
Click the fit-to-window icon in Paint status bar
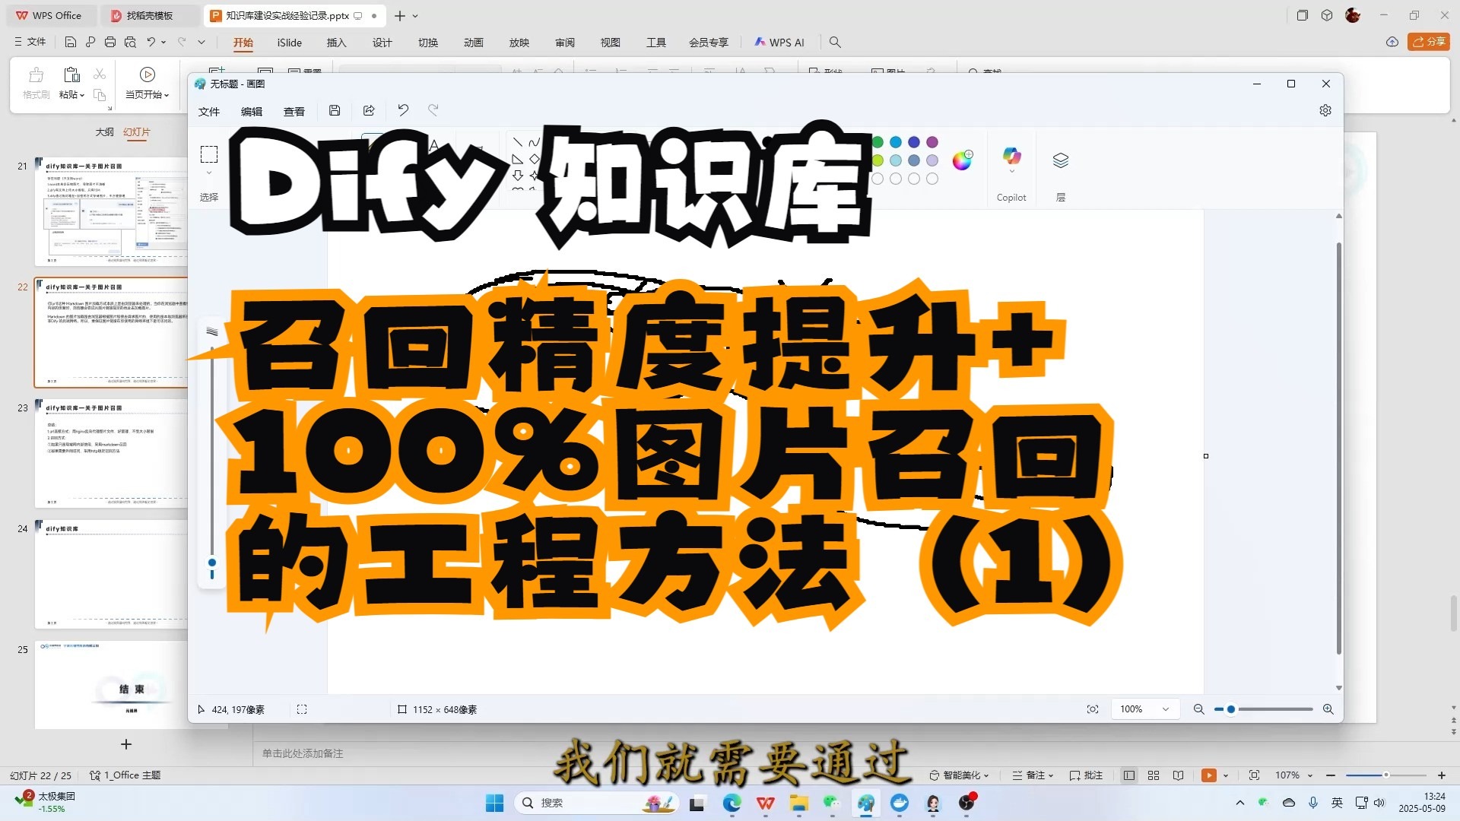[1093, 709]
